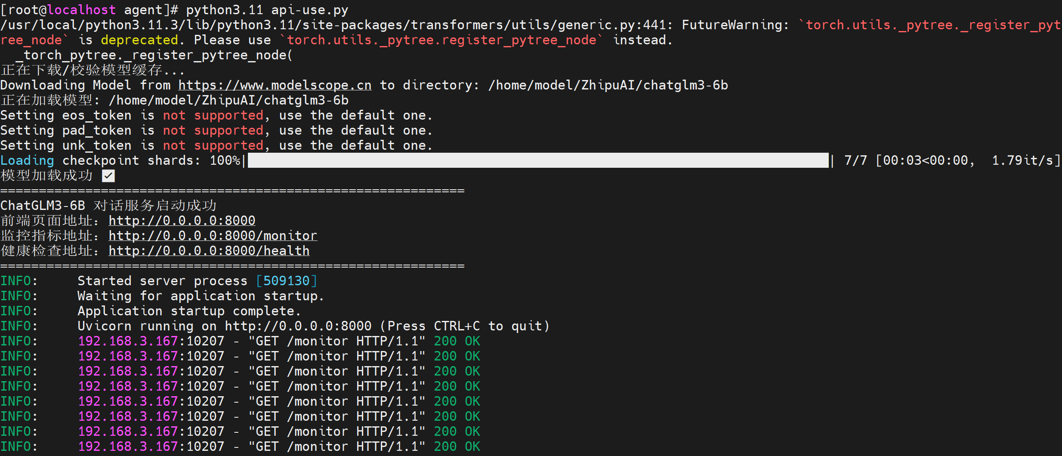Click the red torch.utils._pytree.register_pytree_node text
The image size is (1062, 456).
click(441, 40)
